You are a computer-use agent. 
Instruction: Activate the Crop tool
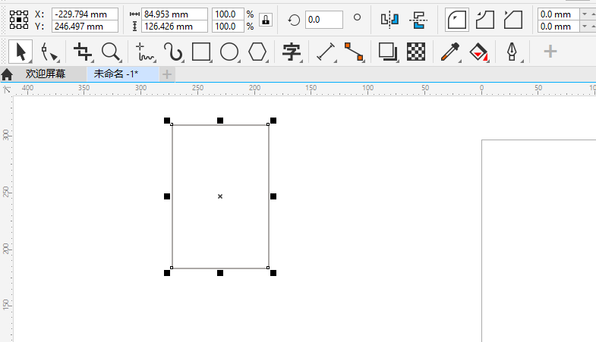[83, 52]
